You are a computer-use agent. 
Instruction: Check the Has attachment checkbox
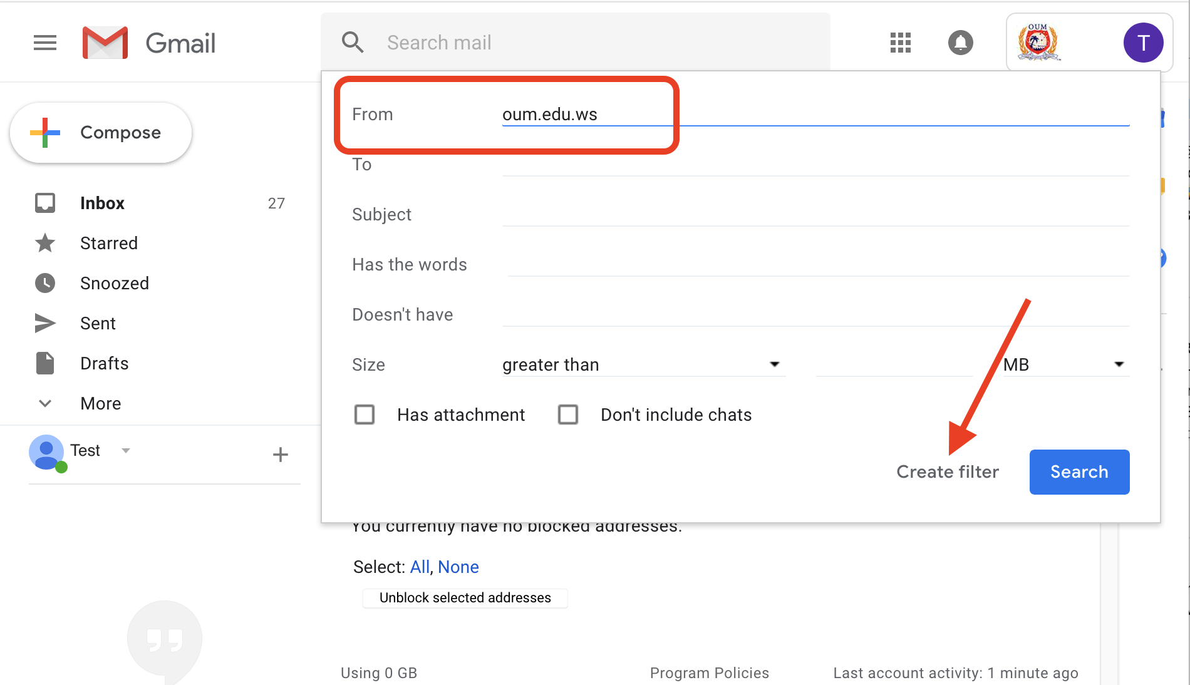(x=365, y=415)
